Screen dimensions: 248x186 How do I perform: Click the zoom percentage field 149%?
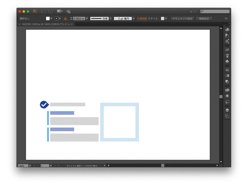(23, 166)
